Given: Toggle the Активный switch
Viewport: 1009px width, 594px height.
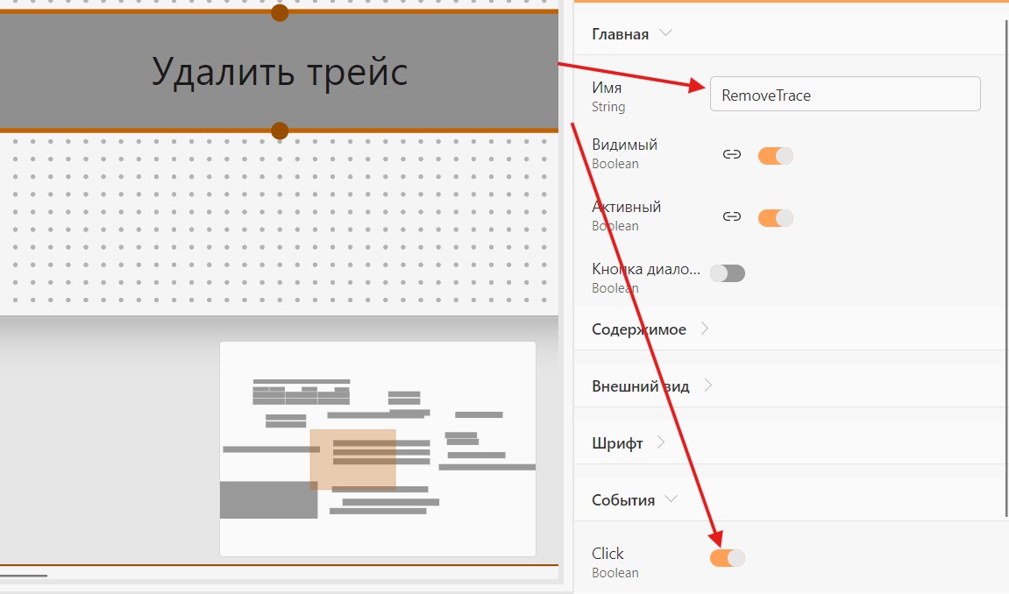Looking at the screenshot, I should tap(776, 218).
